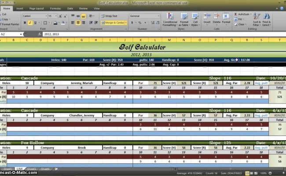
Task: Switch to the Sheet3 worksheet tab
Action: 31,169
